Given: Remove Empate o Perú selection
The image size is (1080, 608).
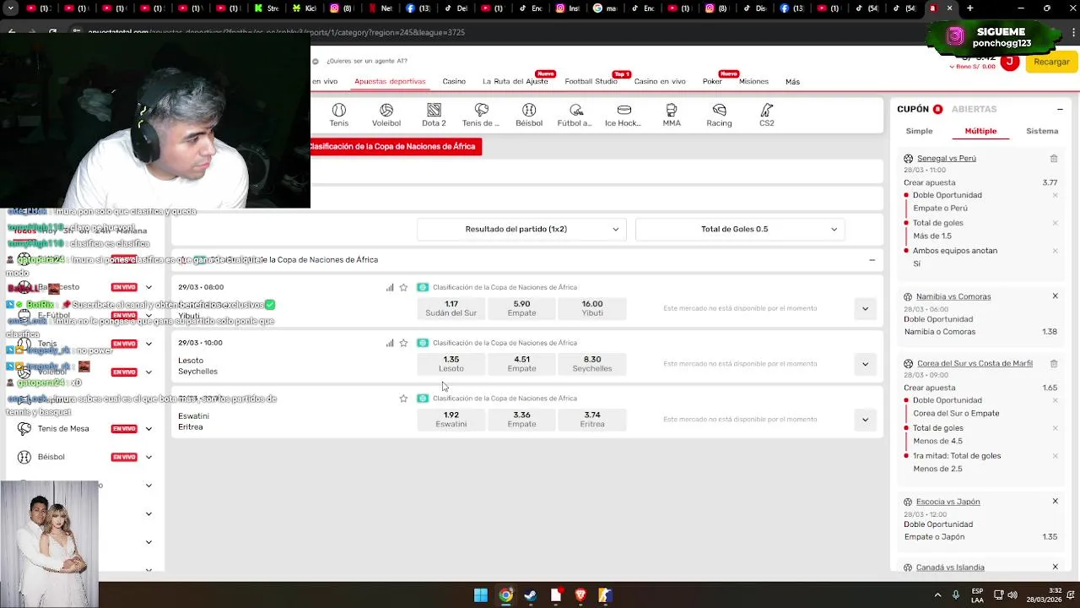Looking at the screenshot, I should [x=1055, y=195].
